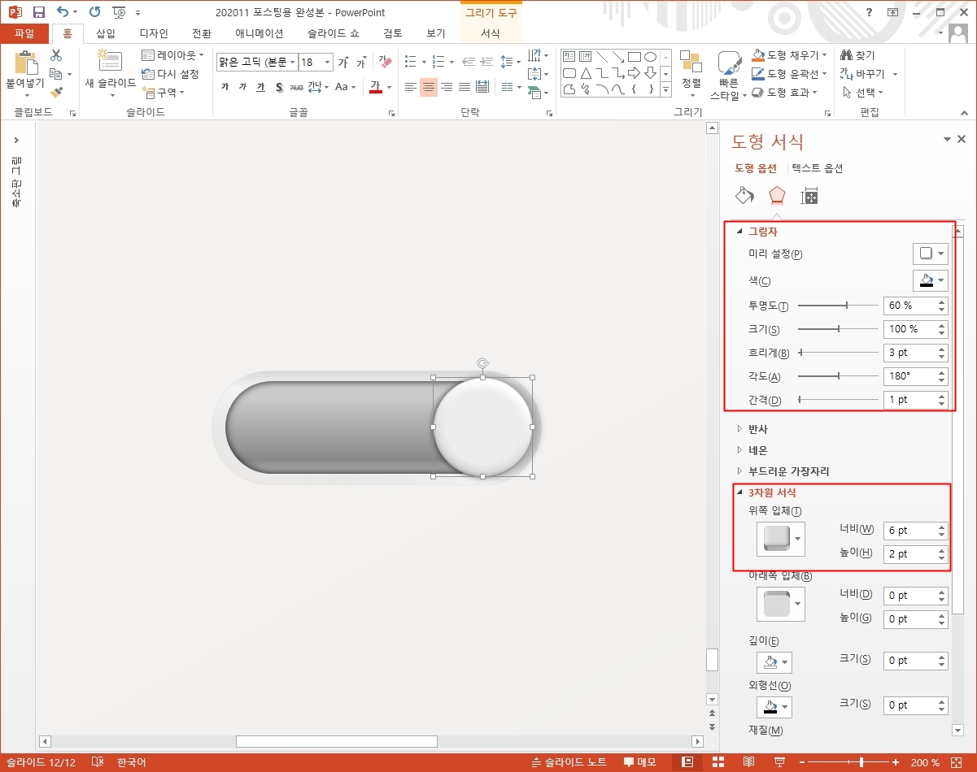Open the Size & Properties tab icon

(809, 195)
